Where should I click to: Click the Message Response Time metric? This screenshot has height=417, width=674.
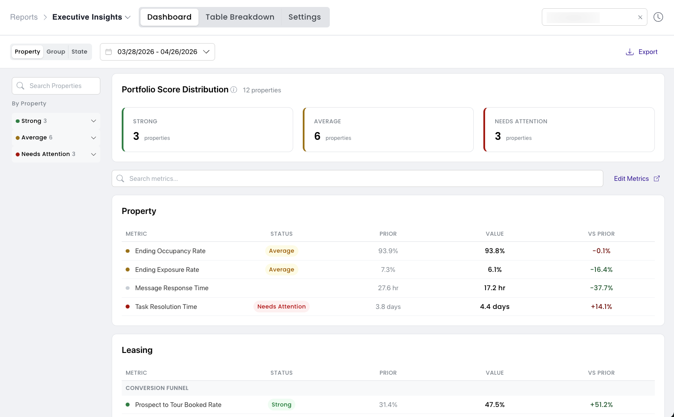(x=172, y=288)
